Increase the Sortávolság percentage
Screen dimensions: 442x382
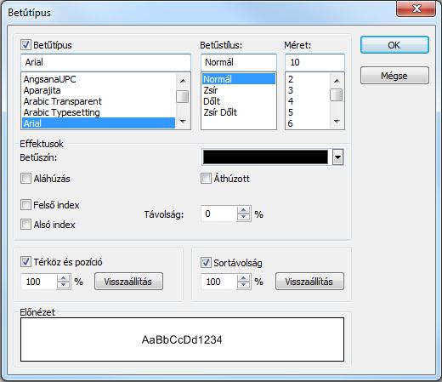coord(243,278)
